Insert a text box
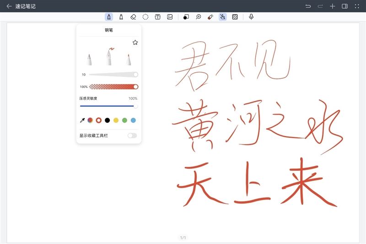The image size is (366, 244). (x=157, y=17)
